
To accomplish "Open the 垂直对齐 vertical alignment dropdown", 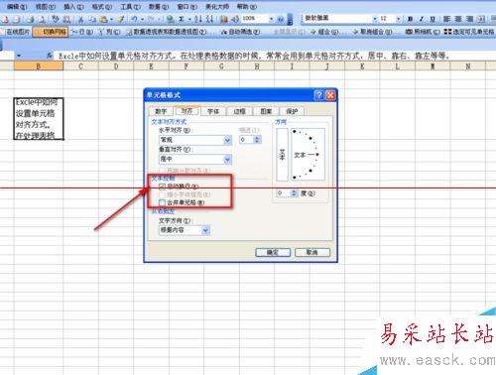I will 227,160.
